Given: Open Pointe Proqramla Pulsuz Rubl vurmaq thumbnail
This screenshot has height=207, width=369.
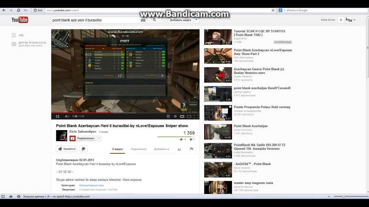Looking at the screenshot, I should pyautogui.click(x=218, y=113).
